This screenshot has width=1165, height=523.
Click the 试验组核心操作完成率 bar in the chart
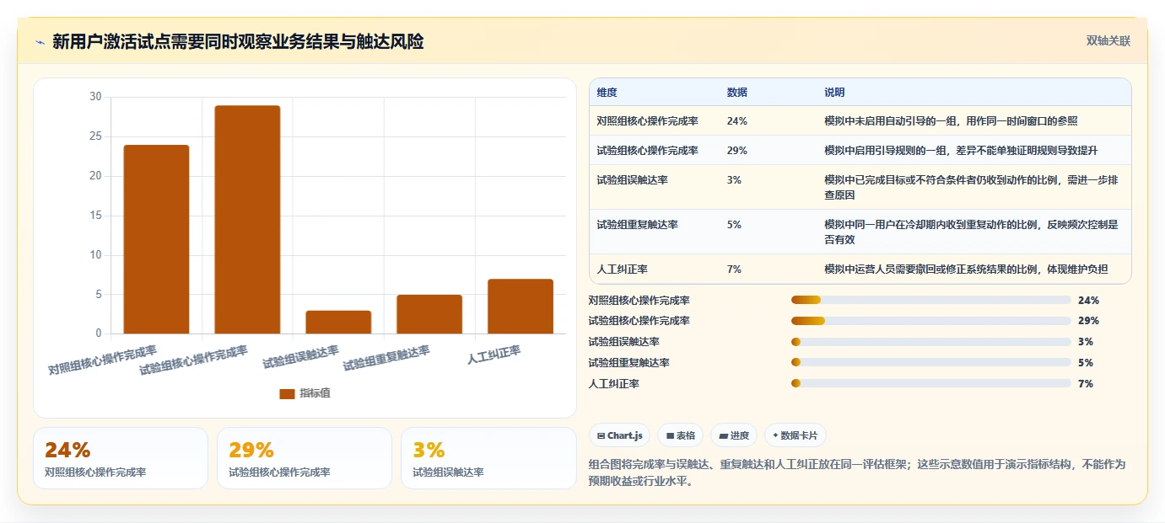coord(247,220)
